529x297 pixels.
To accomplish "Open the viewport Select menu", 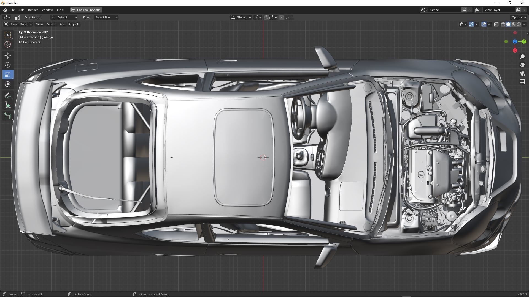I will coord(51,24).
